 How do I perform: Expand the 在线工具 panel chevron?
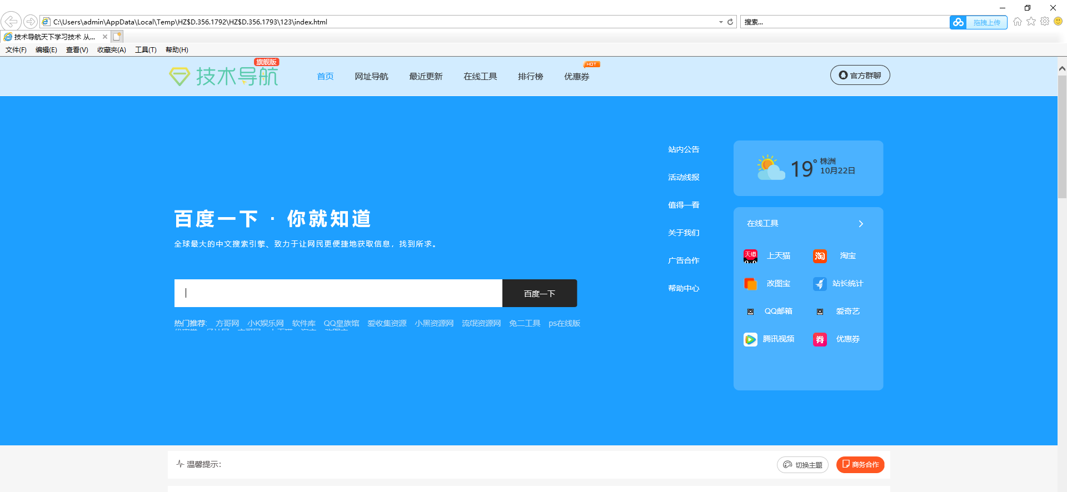click(x=861, y=224)
